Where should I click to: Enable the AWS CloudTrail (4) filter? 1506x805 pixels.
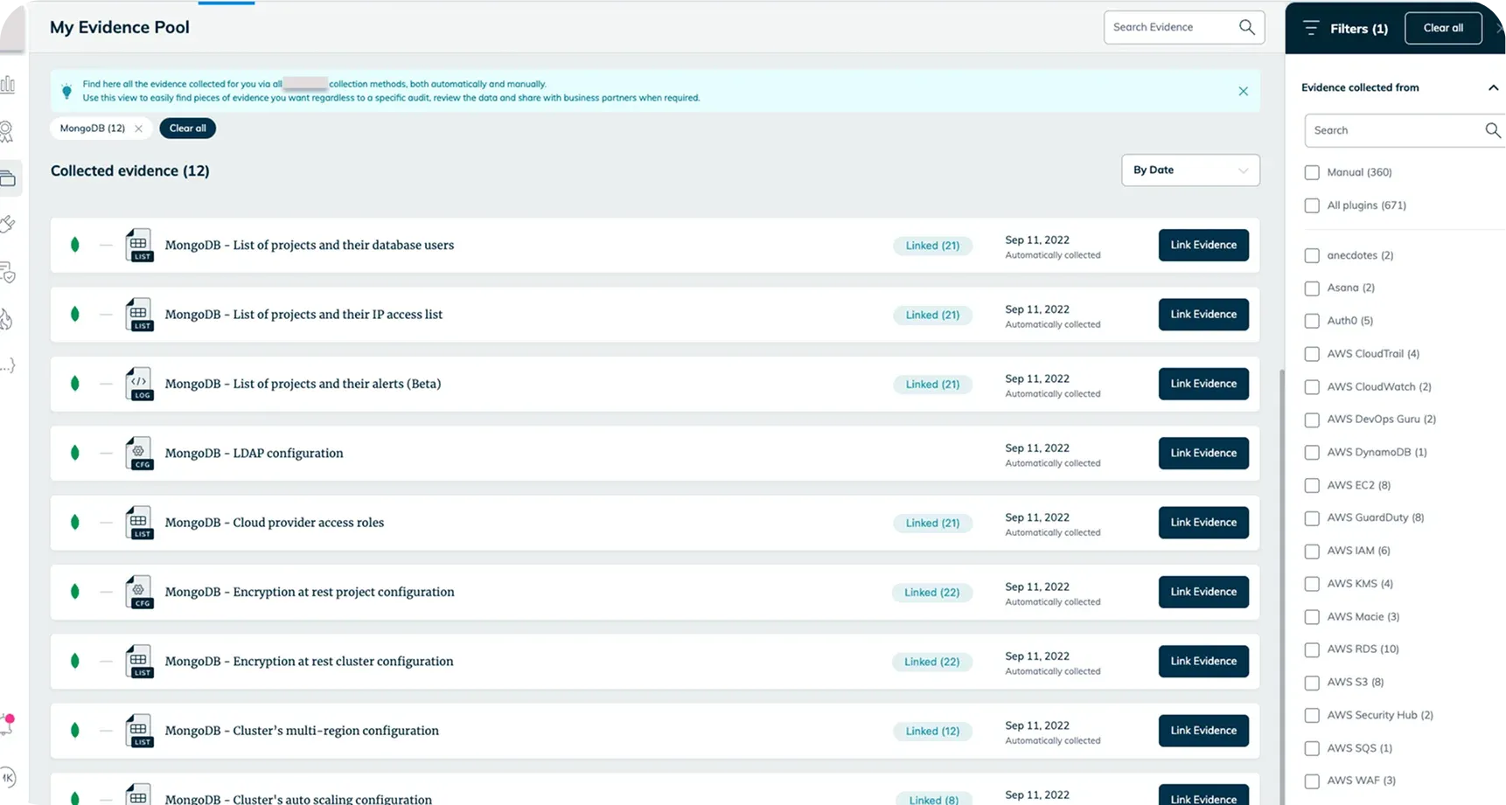tap(1312, 354)
